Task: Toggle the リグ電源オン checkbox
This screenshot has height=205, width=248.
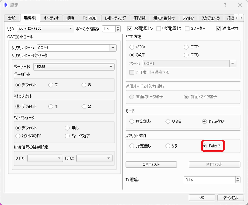Action: click(x=130, y=29)
